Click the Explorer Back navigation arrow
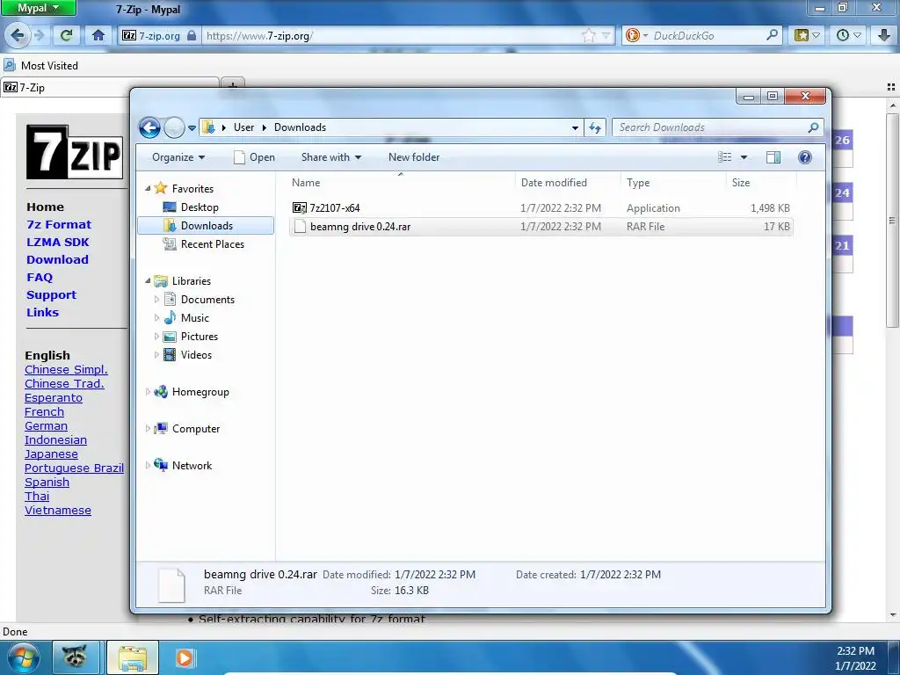 149,127
